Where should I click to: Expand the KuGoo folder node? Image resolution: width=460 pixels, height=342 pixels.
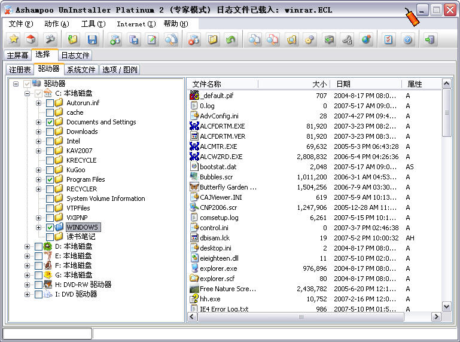pyautogui.click(x=38, y=170)
